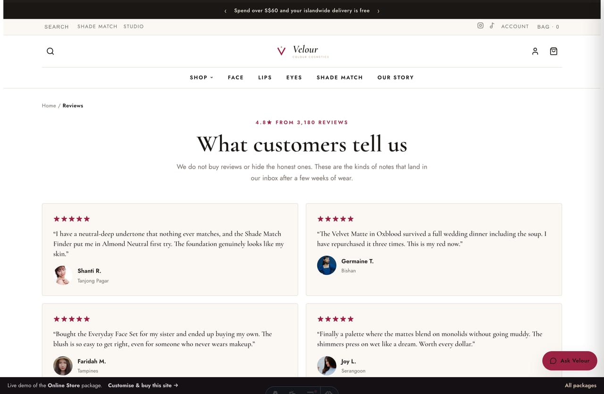Click the 'What customers tell us' heading
This screenshot has height=394, width=604.
(302, 144)
